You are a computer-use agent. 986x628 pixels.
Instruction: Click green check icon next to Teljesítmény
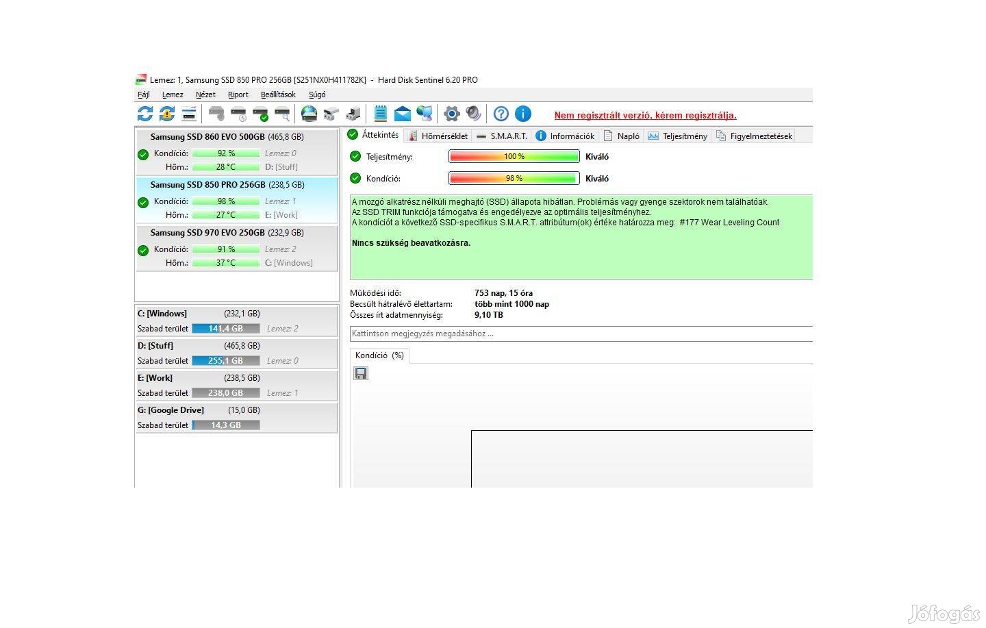pyautogui.click(x=355, y=156)
